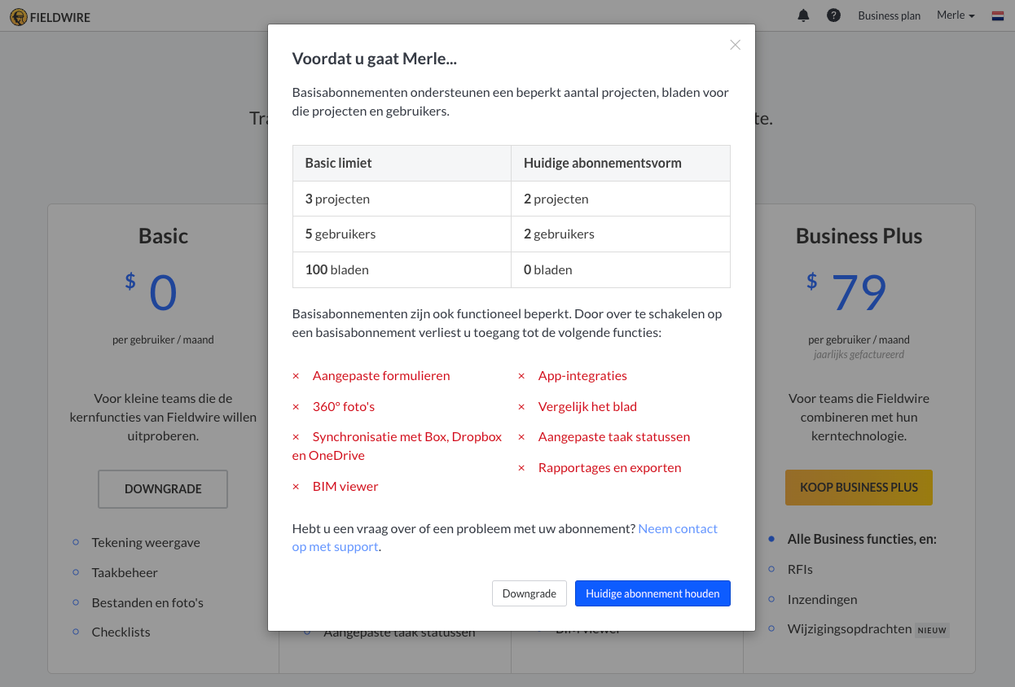Click 'jaarlijks gefactureerd' under Business Plus
This screenshot has height=687, width=1015.
click(859, 354)
